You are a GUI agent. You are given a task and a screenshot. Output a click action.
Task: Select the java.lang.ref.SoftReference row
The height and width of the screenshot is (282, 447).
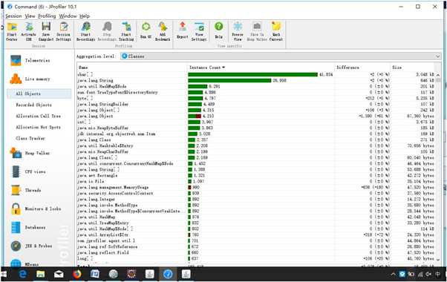256,246
